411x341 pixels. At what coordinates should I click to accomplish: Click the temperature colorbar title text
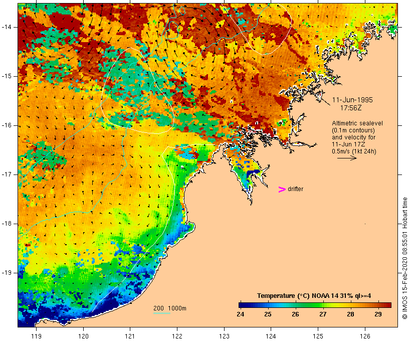(314, 296)
